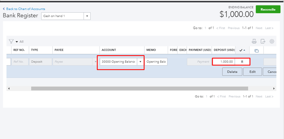Image resolution: width=284 pixels, height=139 pixels.
Task: Click the left scroll arrow
Action: click(x=9, y=89)
